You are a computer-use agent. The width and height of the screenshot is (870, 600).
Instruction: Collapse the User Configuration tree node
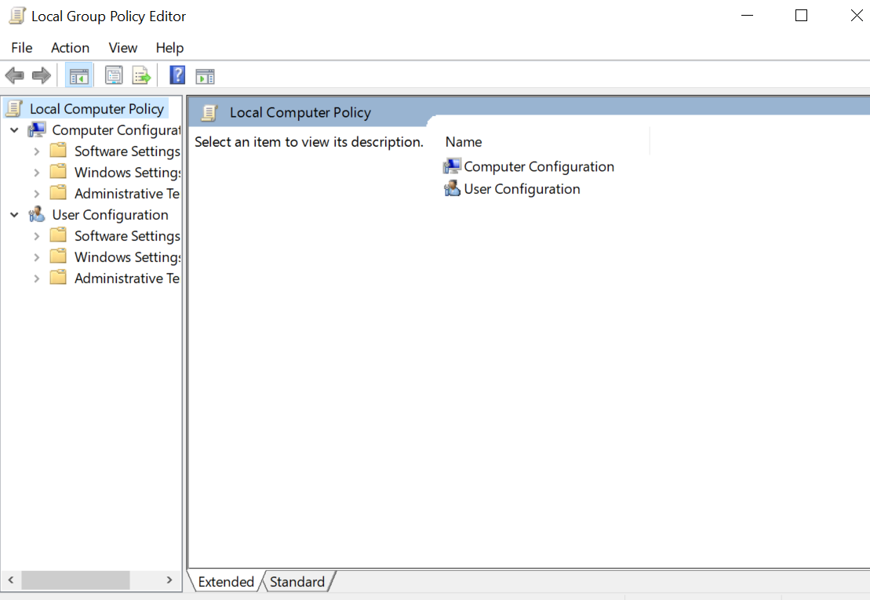point(14,215)
